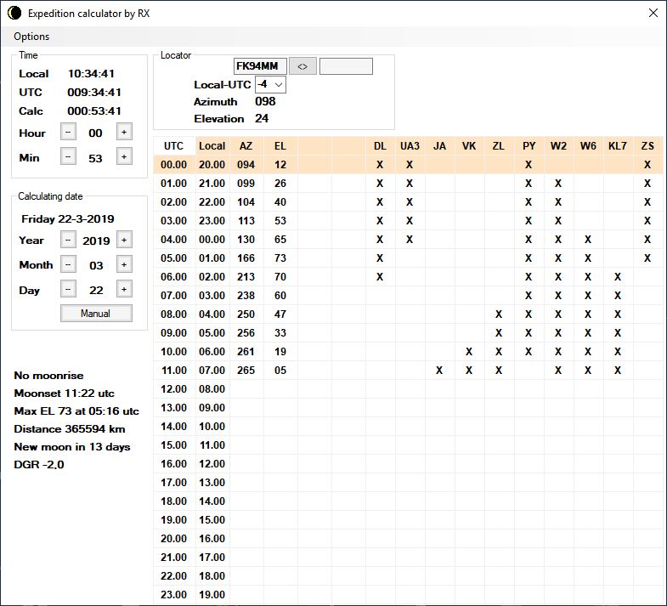The width and height of the screenshot is (667, 606).
Task: Decrement the Year with minus button
Action: 68,240
